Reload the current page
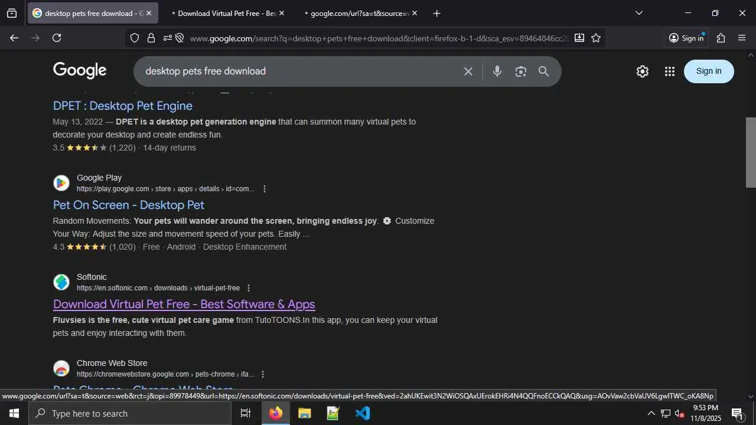 coord(57,38)
